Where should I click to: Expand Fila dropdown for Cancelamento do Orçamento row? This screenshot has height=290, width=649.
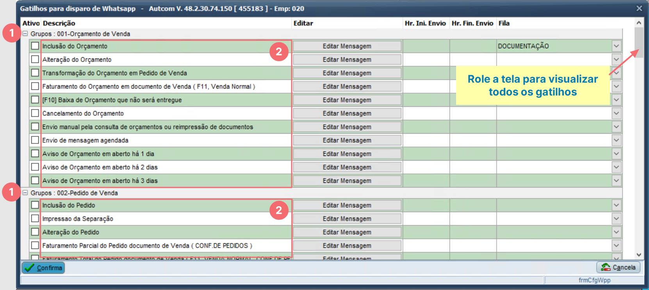tap(616, 113)
